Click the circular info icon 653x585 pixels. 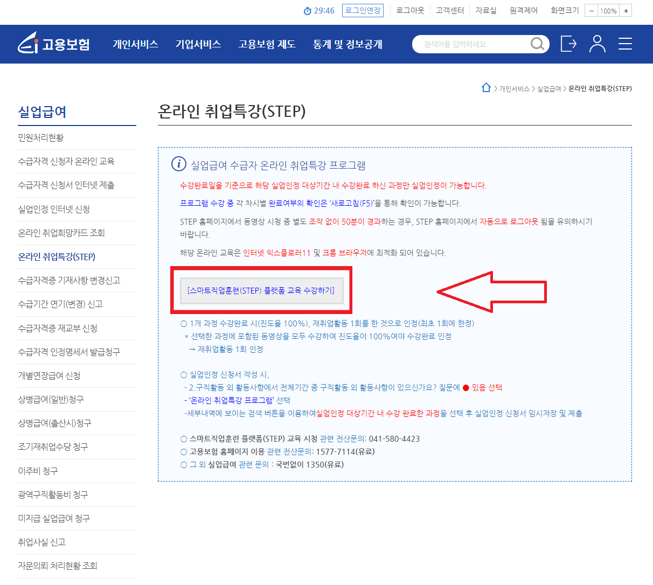178,164
